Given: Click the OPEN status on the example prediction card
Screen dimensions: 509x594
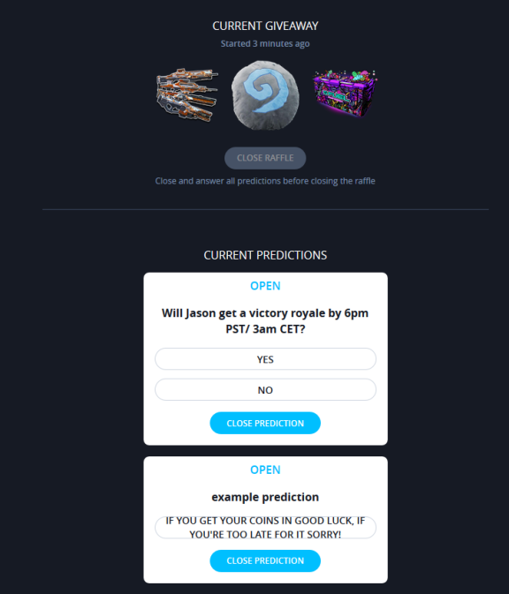Looking at the screenshot, I should tap(265, 470).
